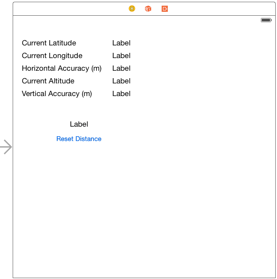Screen dimensions: 277x279
Task: Click the value Label beside Vertical Accuracy
Action: tap(121, 94)
